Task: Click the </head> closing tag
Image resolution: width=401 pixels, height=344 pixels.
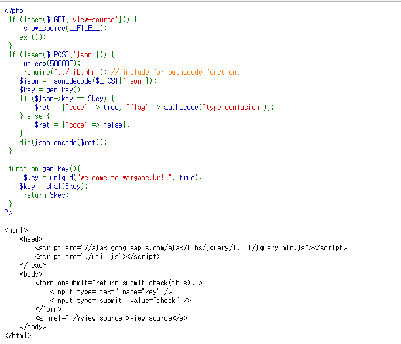Action: pos(33,265)
